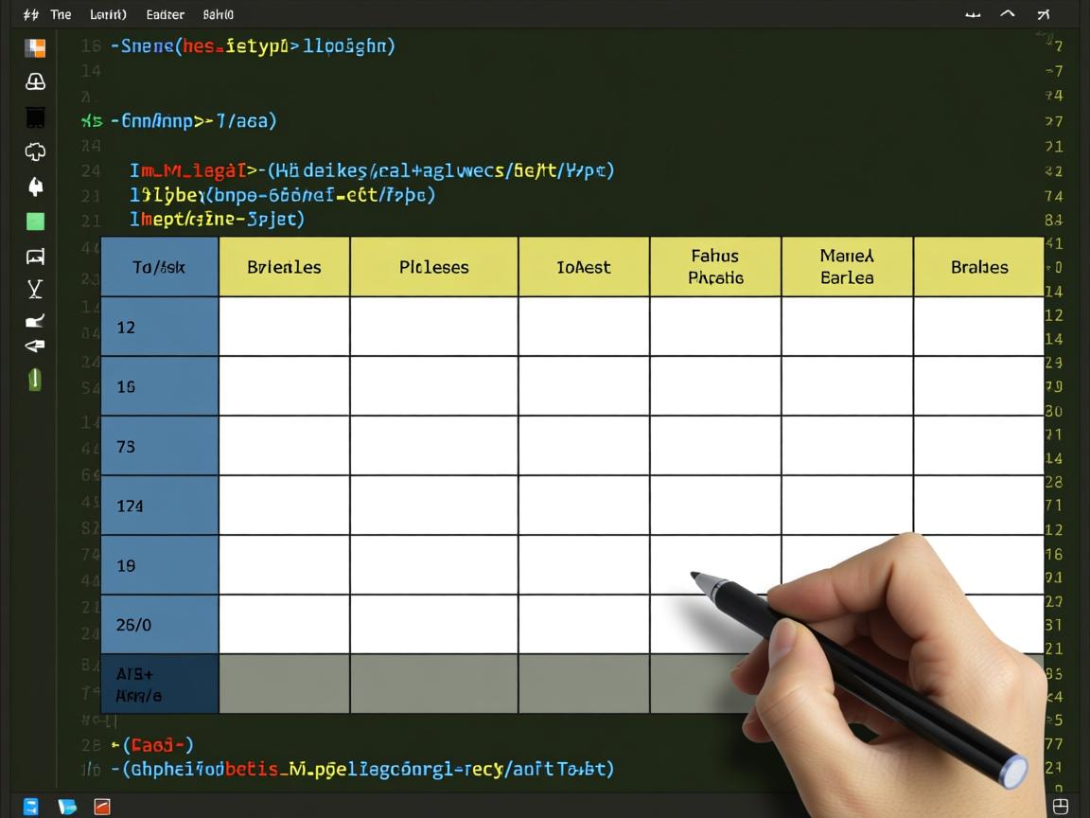Click the orange and white grid sidebar icon
Screen dimensions: 1090x818
pos(35,48)
